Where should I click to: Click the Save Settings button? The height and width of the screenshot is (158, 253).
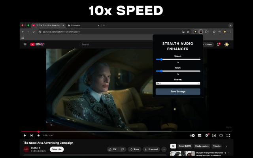pyautogui.click(x=178, y=92)
